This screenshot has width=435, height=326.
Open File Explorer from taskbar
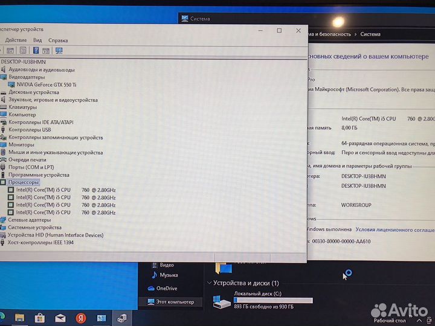(x=19, y=318)
